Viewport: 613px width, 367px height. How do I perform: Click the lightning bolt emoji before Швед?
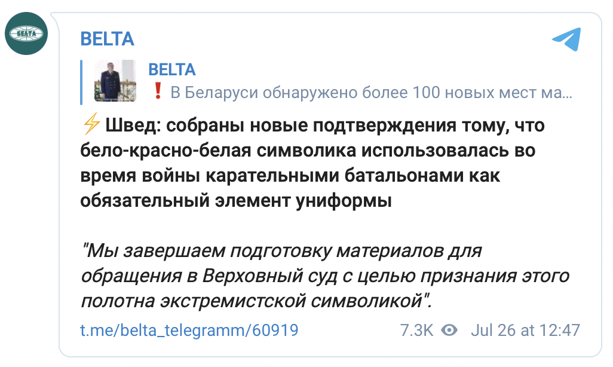[x=91, y=123]
